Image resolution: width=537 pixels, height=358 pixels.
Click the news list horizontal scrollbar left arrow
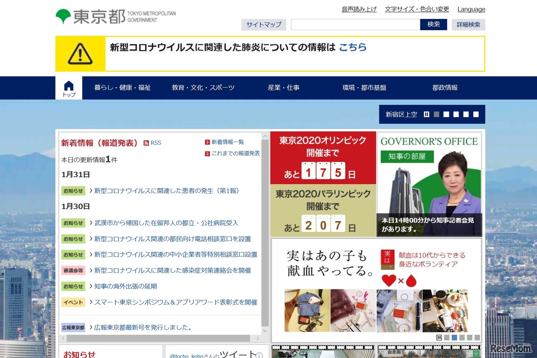[x=63, y=338]
